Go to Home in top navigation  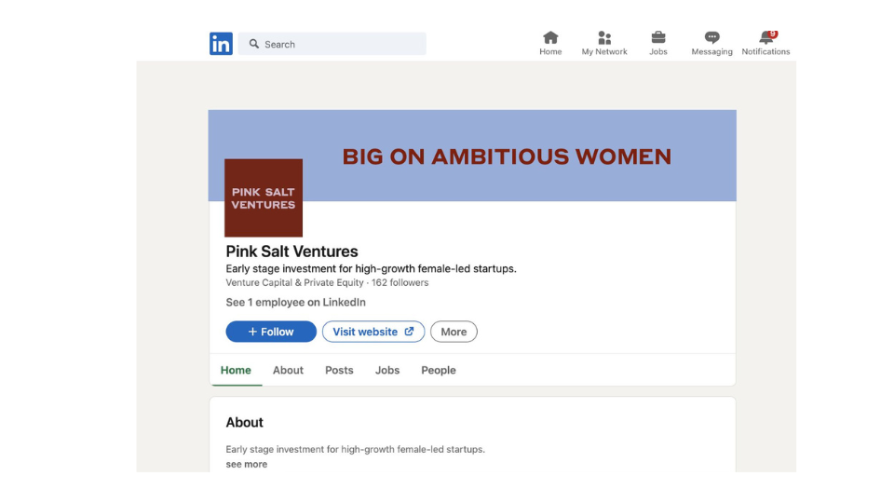coord(550,44)
